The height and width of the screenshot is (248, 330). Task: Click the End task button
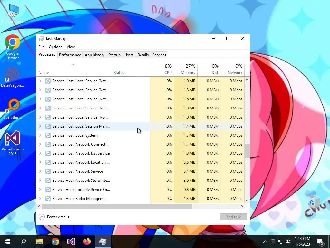[x=234, y=217]
